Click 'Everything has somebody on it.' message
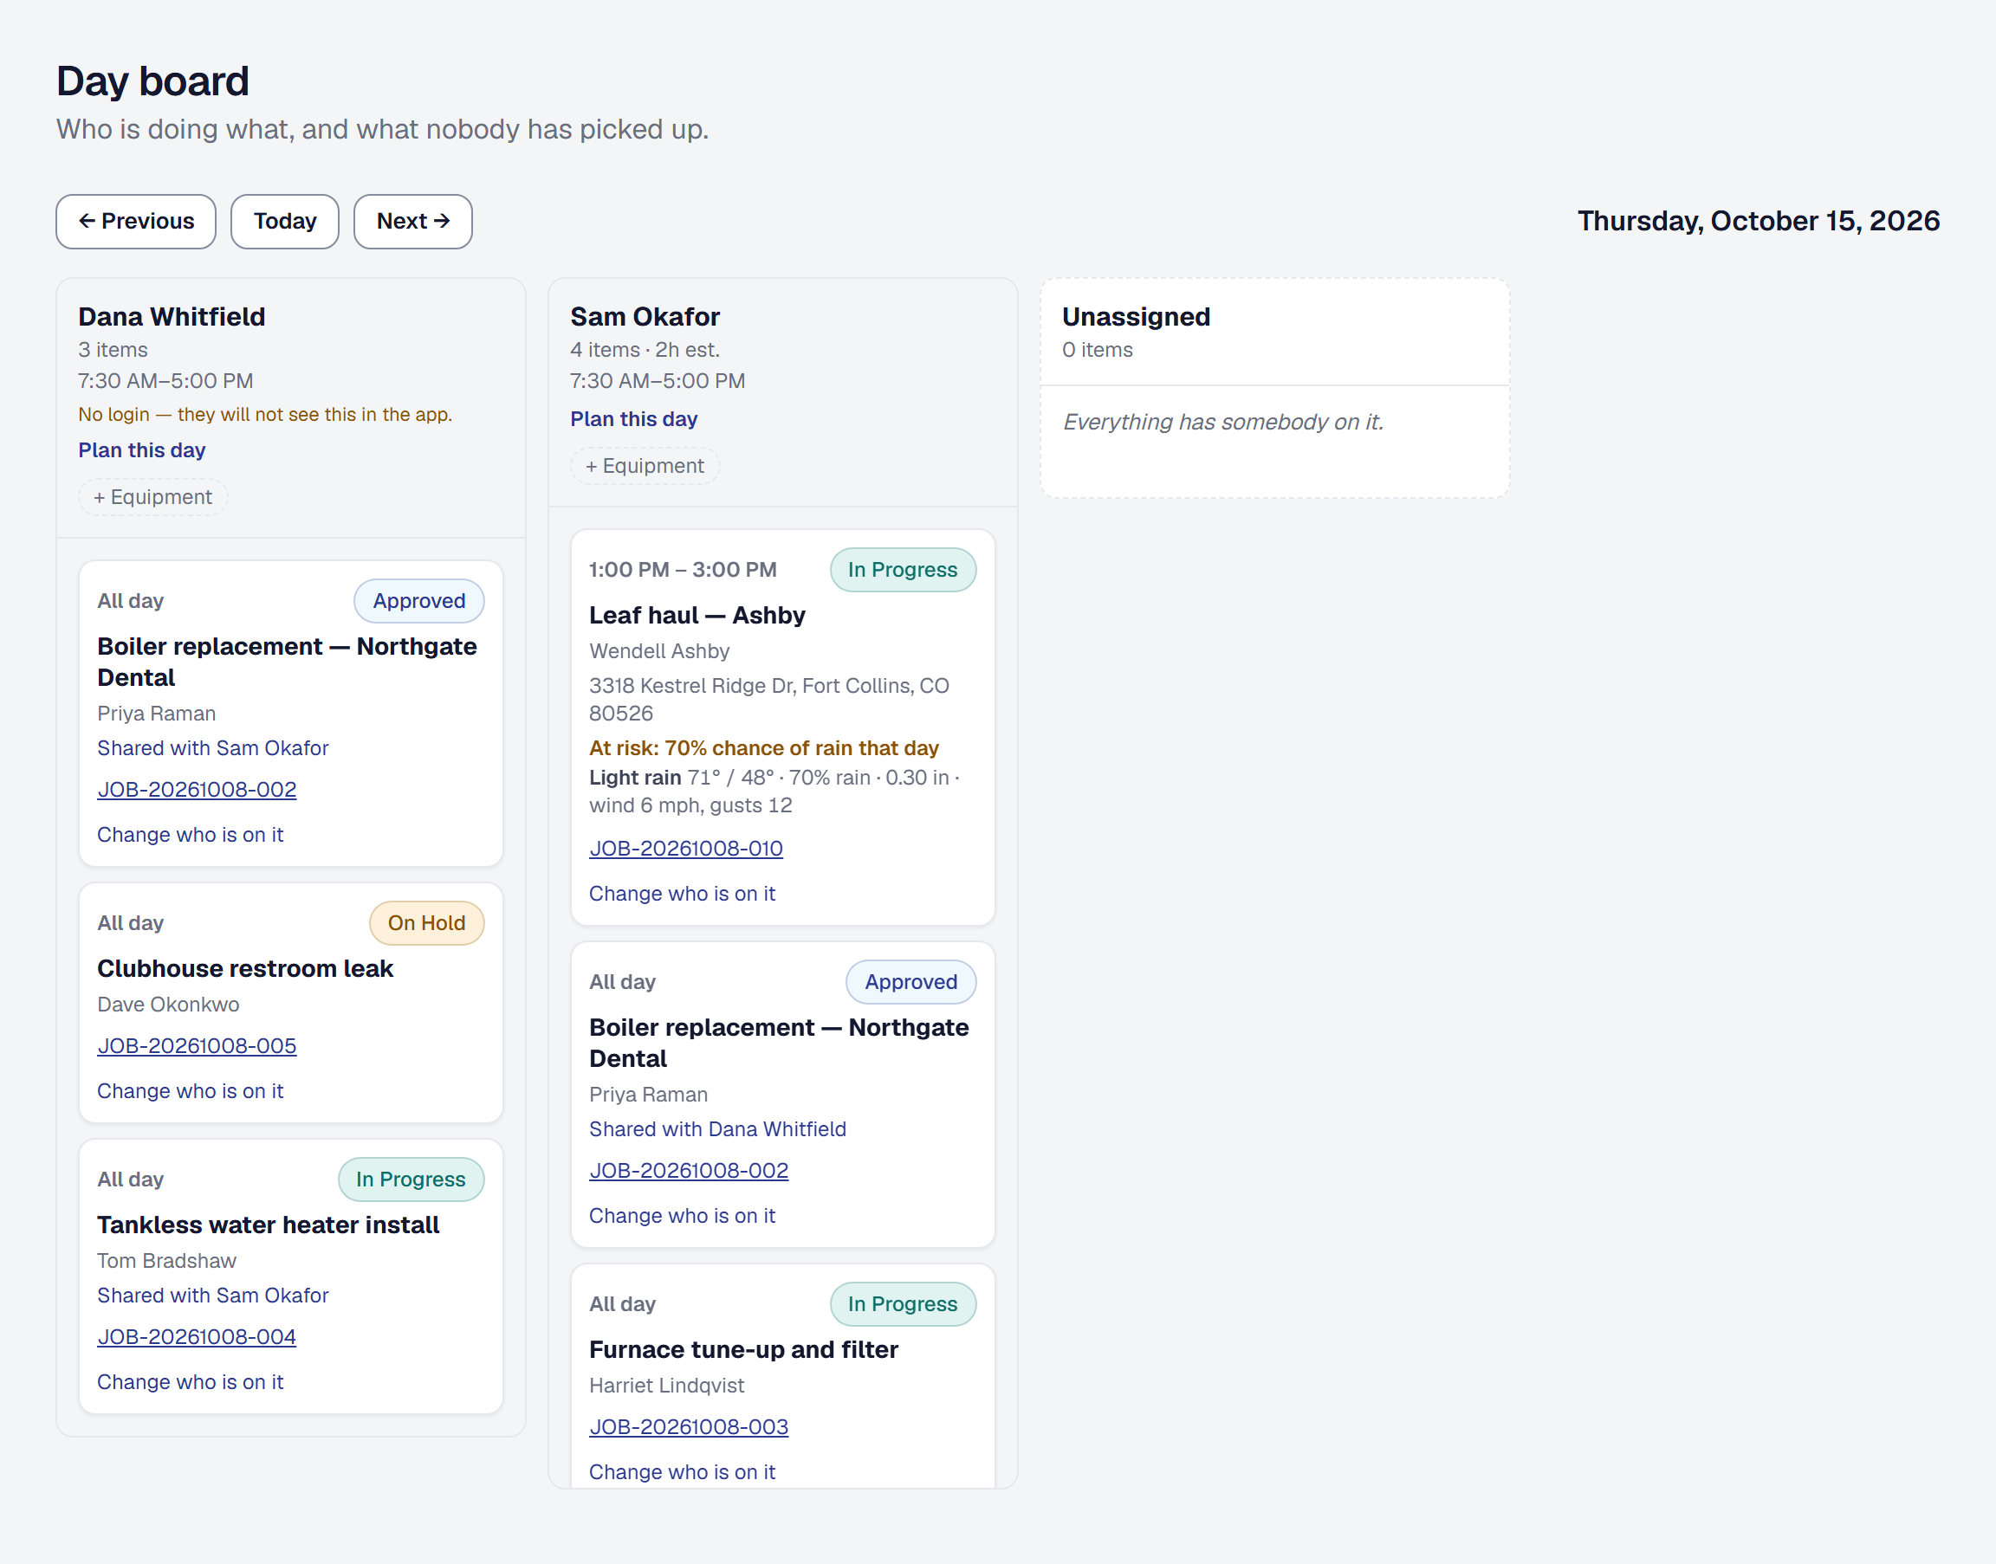Image resolution: width=1996 pixels, height=1564 pixels. (1223, 422)
